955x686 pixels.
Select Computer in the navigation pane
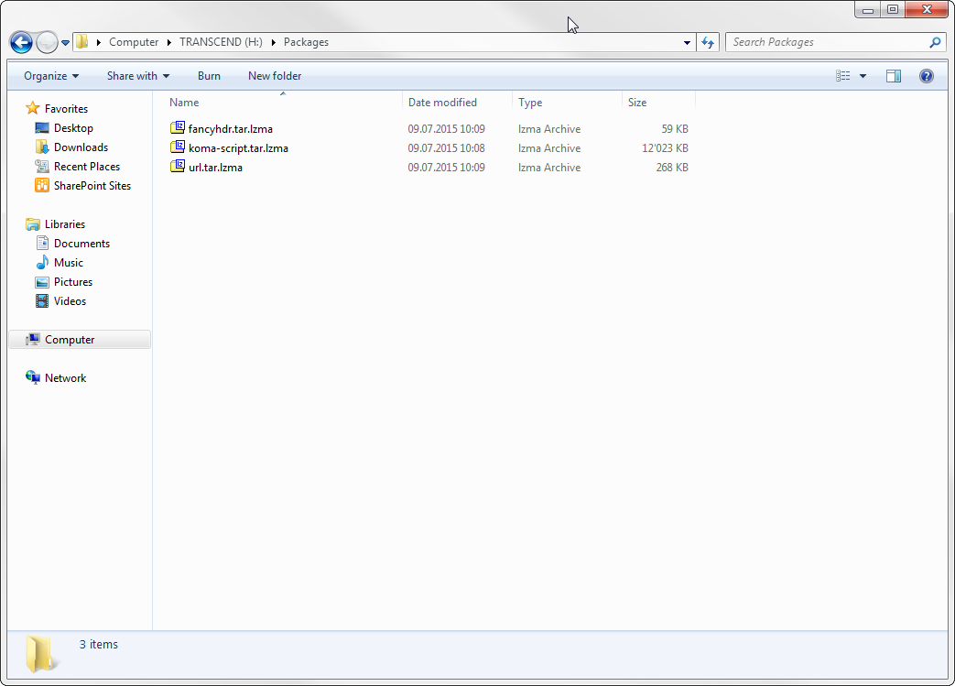pyautogui.click(x=70, y=340)
